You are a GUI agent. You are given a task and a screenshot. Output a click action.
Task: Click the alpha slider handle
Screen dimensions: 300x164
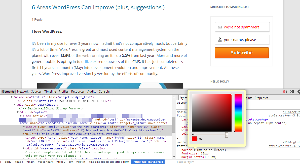point(227,135)
